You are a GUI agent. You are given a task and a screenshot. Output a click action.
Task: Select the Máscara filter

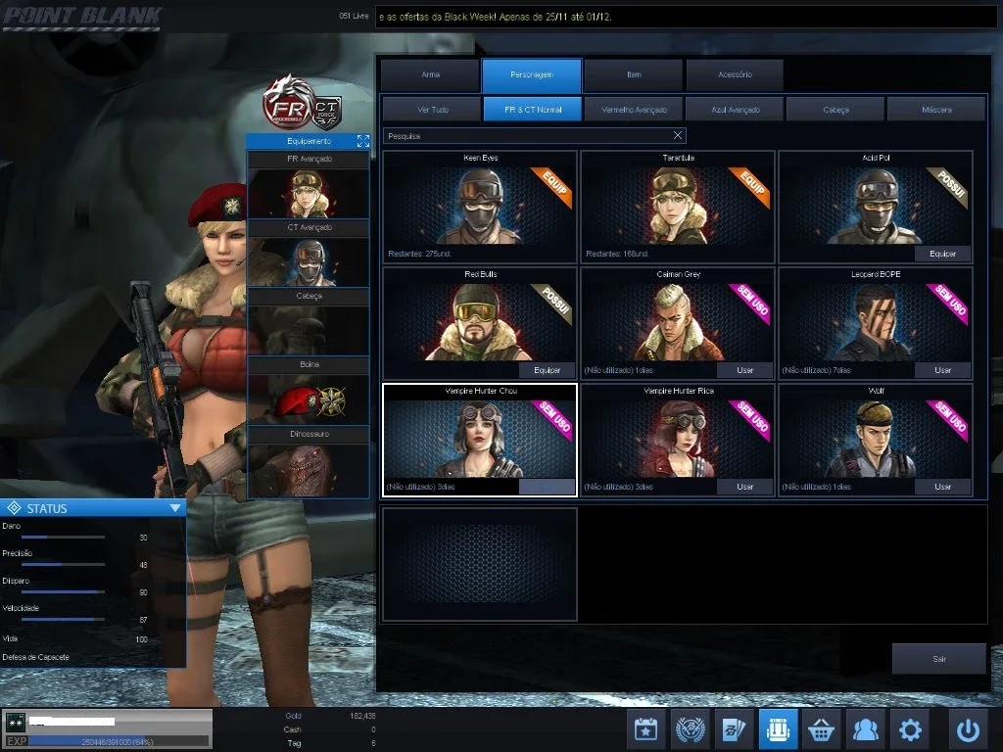click(936, 110)
